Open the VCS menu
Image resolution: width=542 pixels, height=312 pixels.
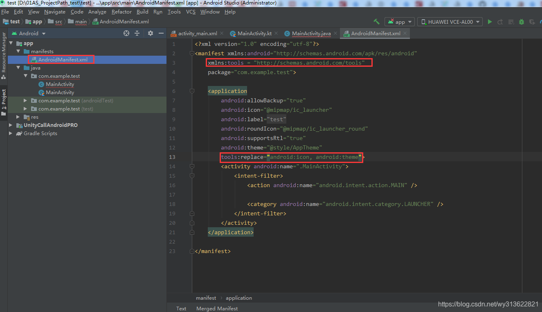tap(191, 12)
